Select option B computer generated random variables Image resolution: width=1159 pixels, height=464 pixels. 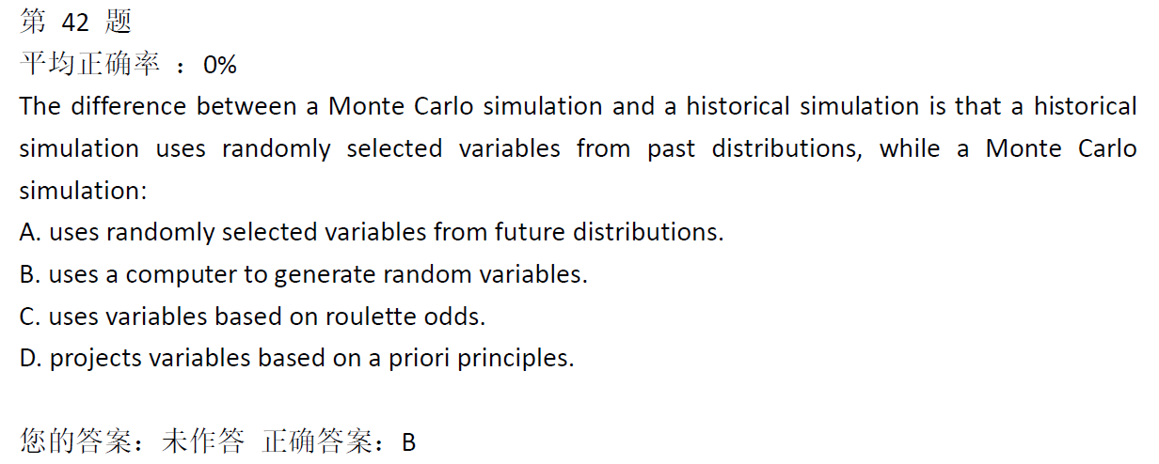click(304, 274)
